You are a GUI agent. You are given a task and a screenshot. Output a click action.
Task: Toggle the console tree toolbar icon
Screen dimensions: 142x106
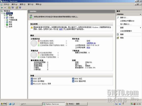pyautogui.click(x=13, y=8)
